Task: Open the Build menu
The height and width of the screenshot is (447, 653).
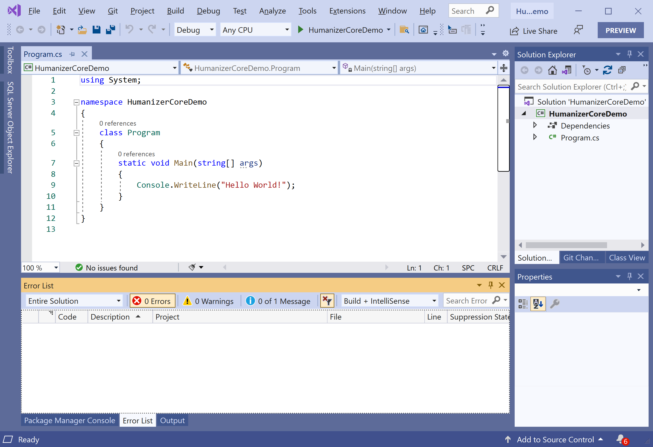Action: click(x=175, y=11)
